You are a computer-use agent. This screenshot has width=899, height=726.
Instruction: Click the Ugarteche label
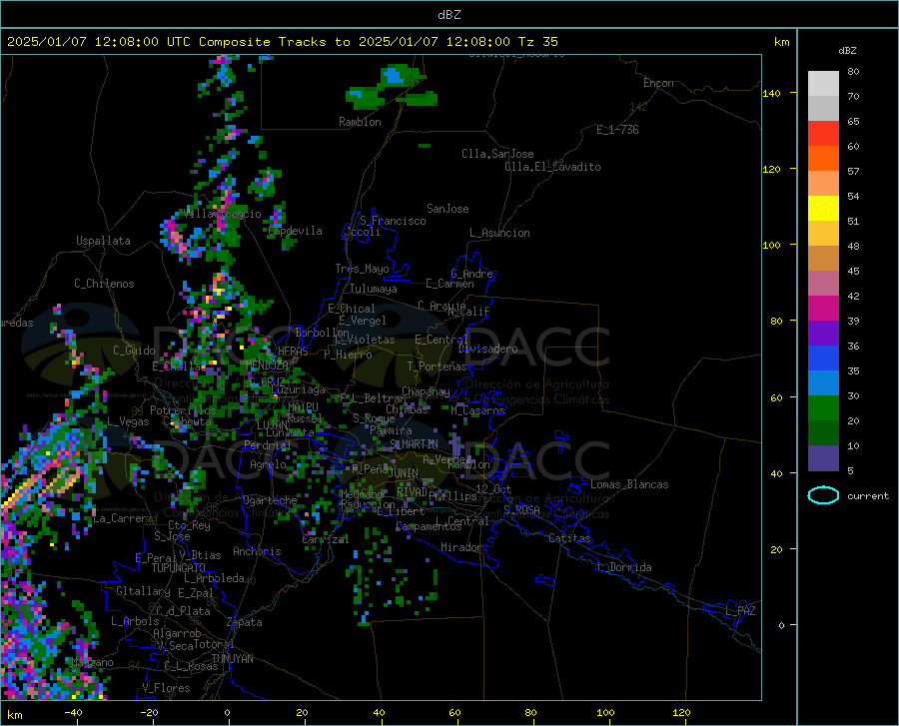[x=270, y=500]
